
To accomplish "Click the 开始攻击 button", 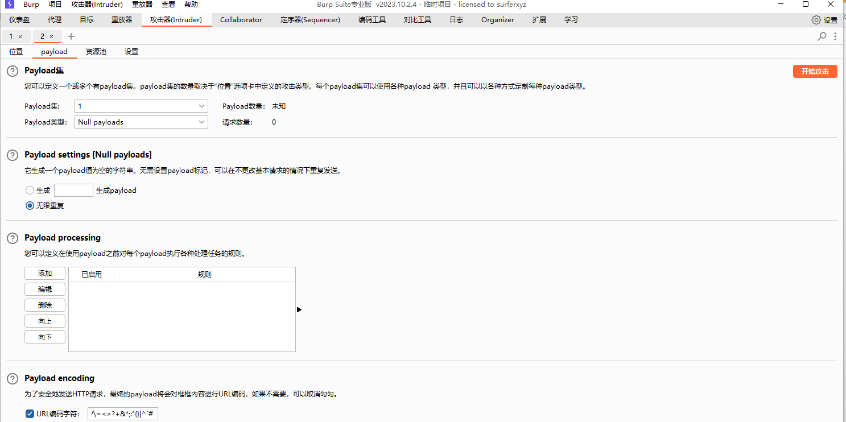I will point(815,71).
